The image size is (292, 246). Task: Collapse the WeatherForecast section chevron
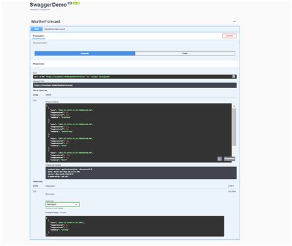(x=235, y=22)
